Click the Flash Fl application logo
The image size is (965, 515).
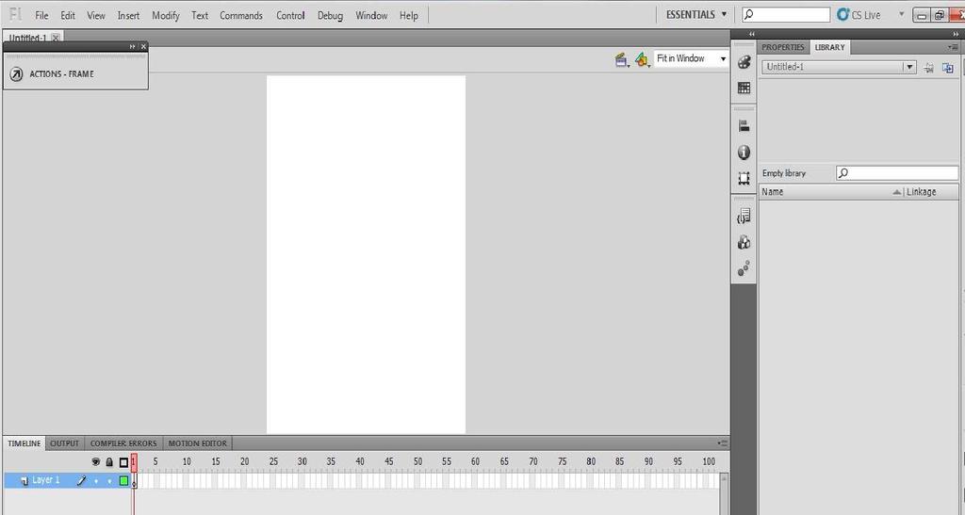pos(16,14)
